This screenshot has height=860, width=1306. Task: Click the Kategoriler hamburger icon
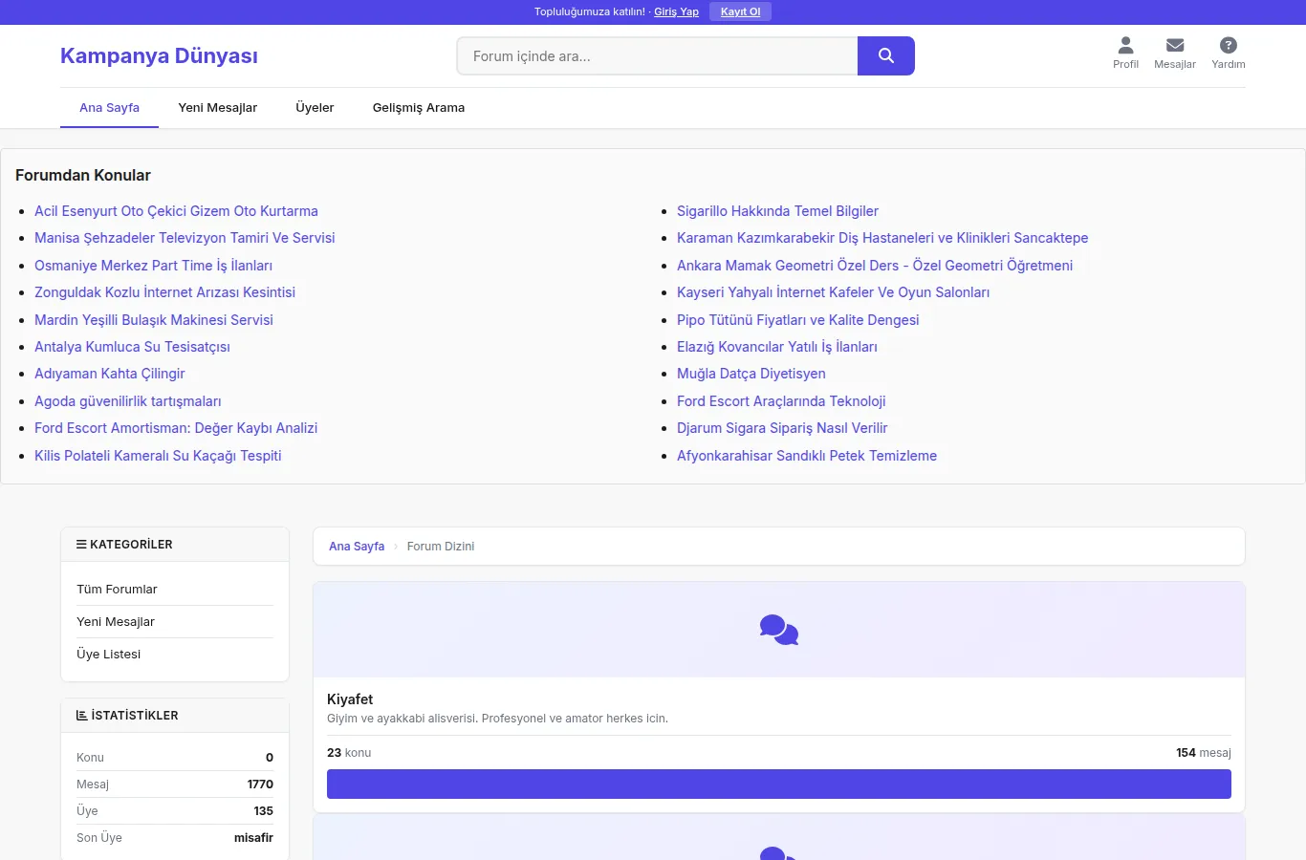[81, 544]
